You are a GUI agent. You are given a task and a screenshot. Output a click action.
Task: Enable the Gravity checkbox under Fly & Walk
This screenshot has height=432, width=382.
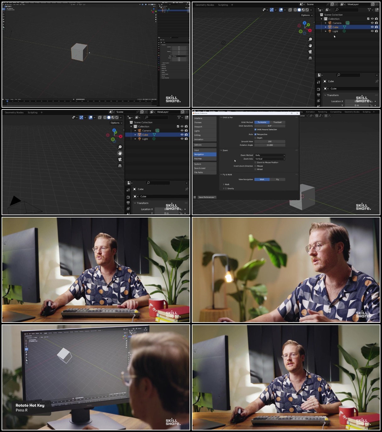coord(226,188)
